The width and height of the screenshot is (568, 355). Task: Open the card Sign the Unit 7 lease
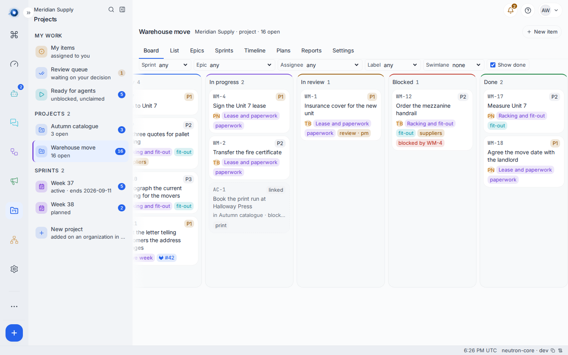pyautogui.click(x=249, y=111)
